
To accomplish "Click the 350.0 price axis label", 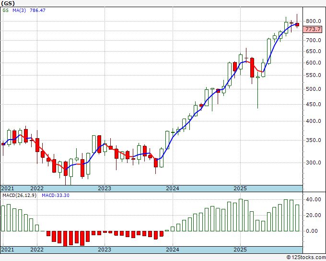I will 314,140.
